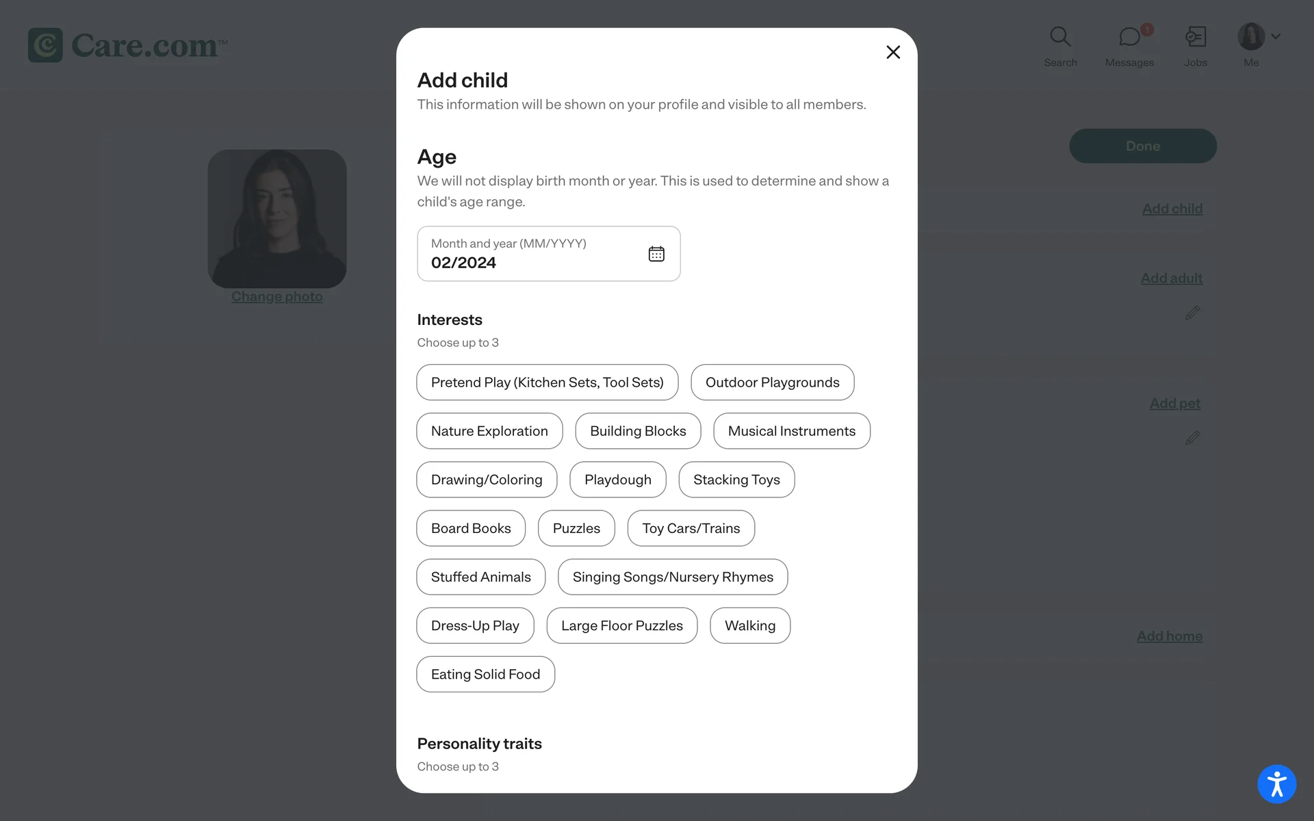Click the Done button

click(1142, 146)
